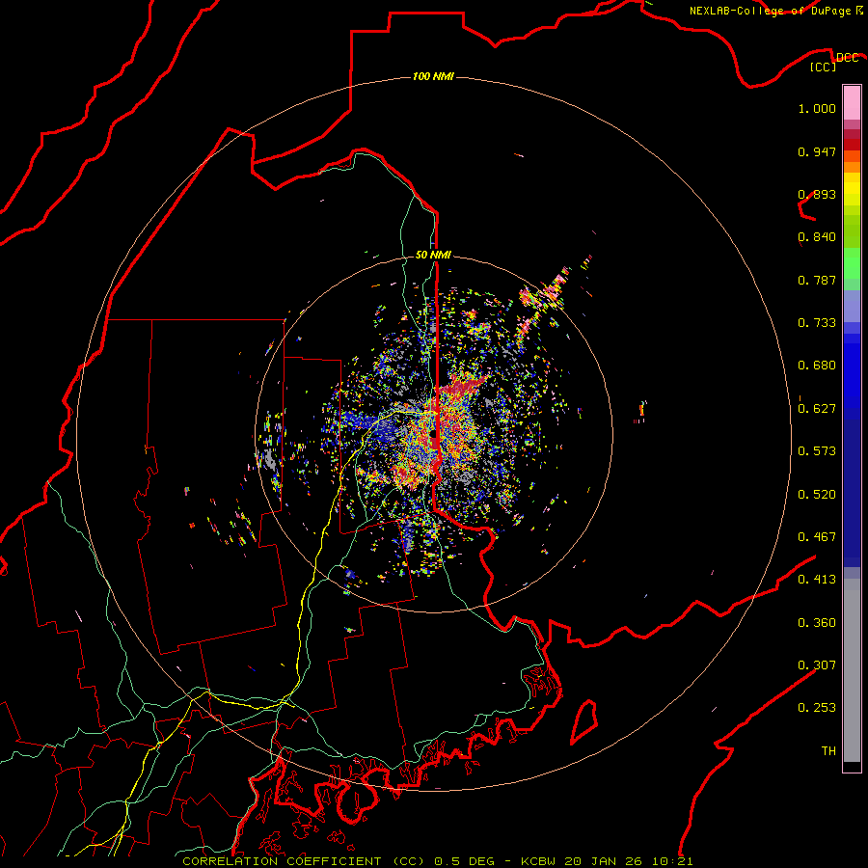
Task: Click the 0.360 legend value
Action: [817, 623]
